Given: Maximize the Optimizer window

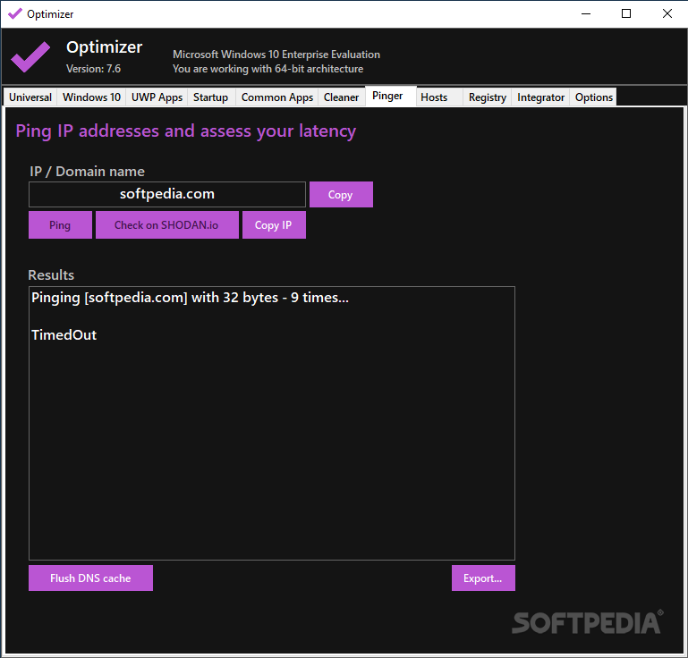Looking at the screenshot, I should (626, 13).
